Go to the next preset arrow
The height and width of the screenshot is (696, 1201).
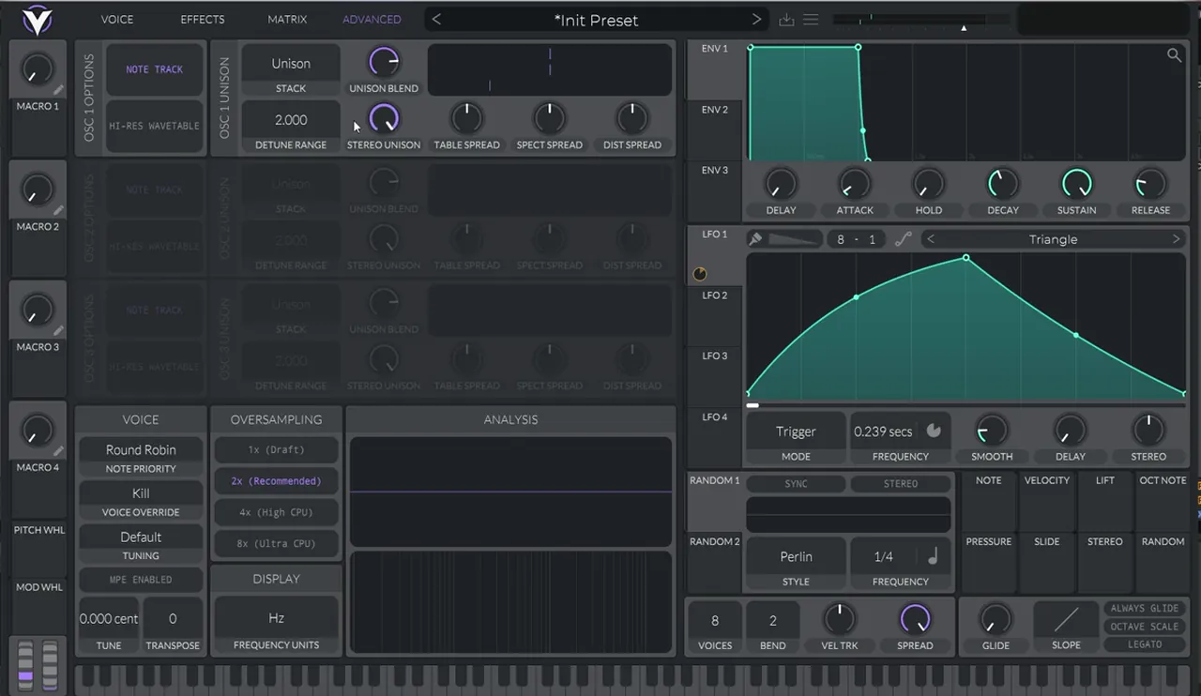[x=756, y=20]
